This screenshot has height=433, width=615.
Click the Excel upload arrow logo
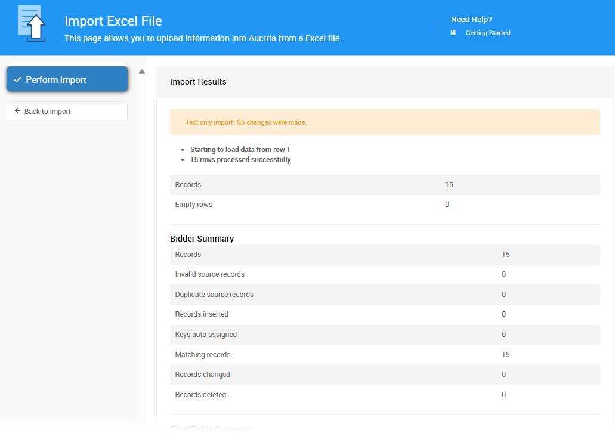tap(32, 24)
